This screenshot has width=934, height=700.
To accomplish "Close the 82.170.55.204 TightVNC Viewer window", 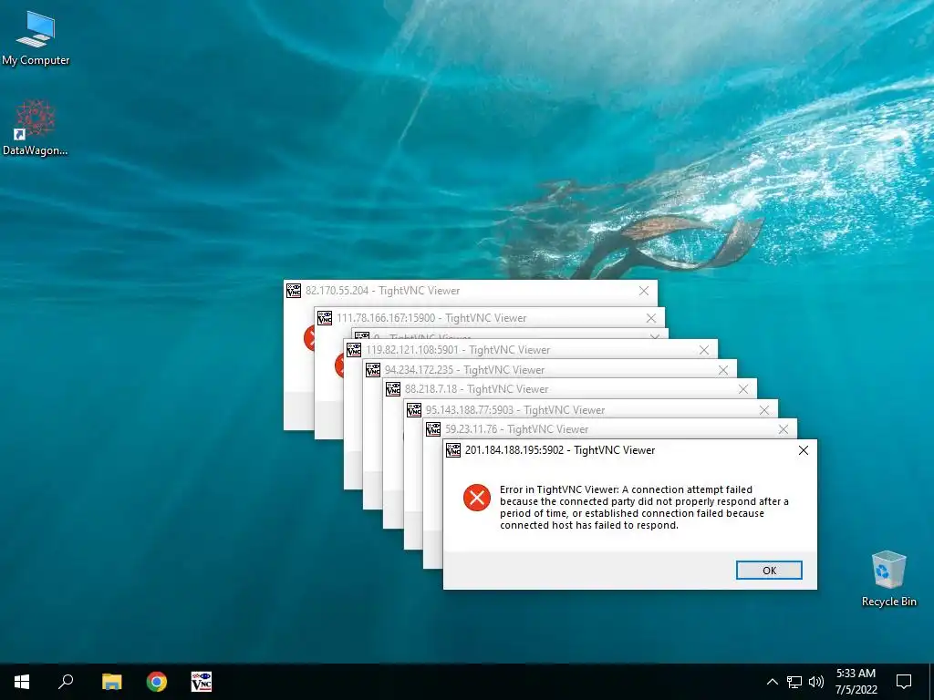I will click(644, 291).
